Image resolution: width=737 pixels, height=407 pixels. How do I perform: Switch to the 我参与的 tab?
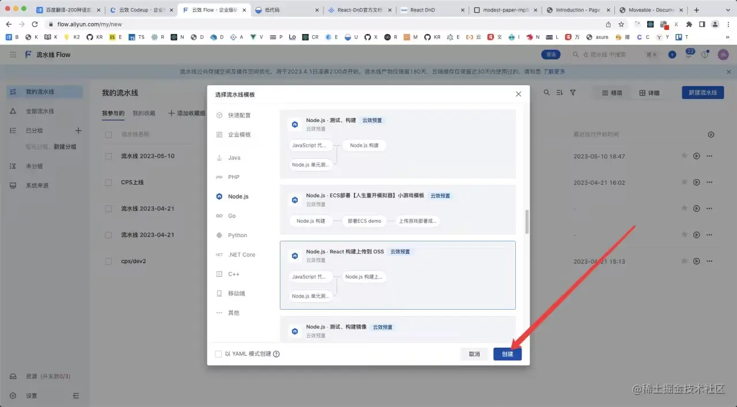tap(113, 113)
